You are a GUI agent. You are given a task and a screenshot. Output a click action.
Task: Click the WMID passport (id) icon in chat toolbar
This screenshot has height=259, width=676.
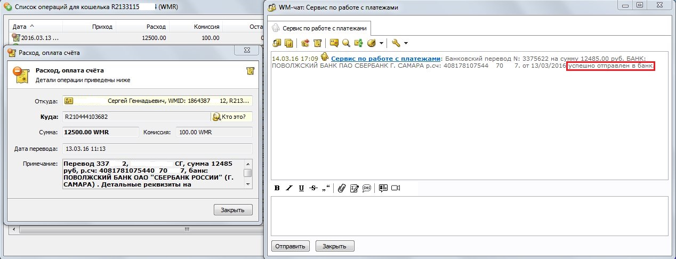(288, 43)
